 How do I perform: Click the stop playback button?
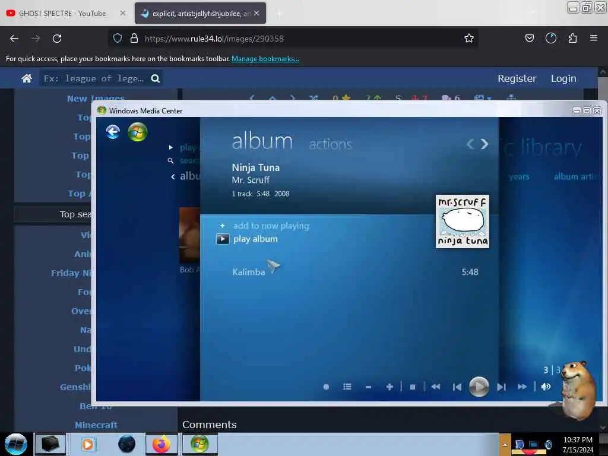[x=413, y=387]
